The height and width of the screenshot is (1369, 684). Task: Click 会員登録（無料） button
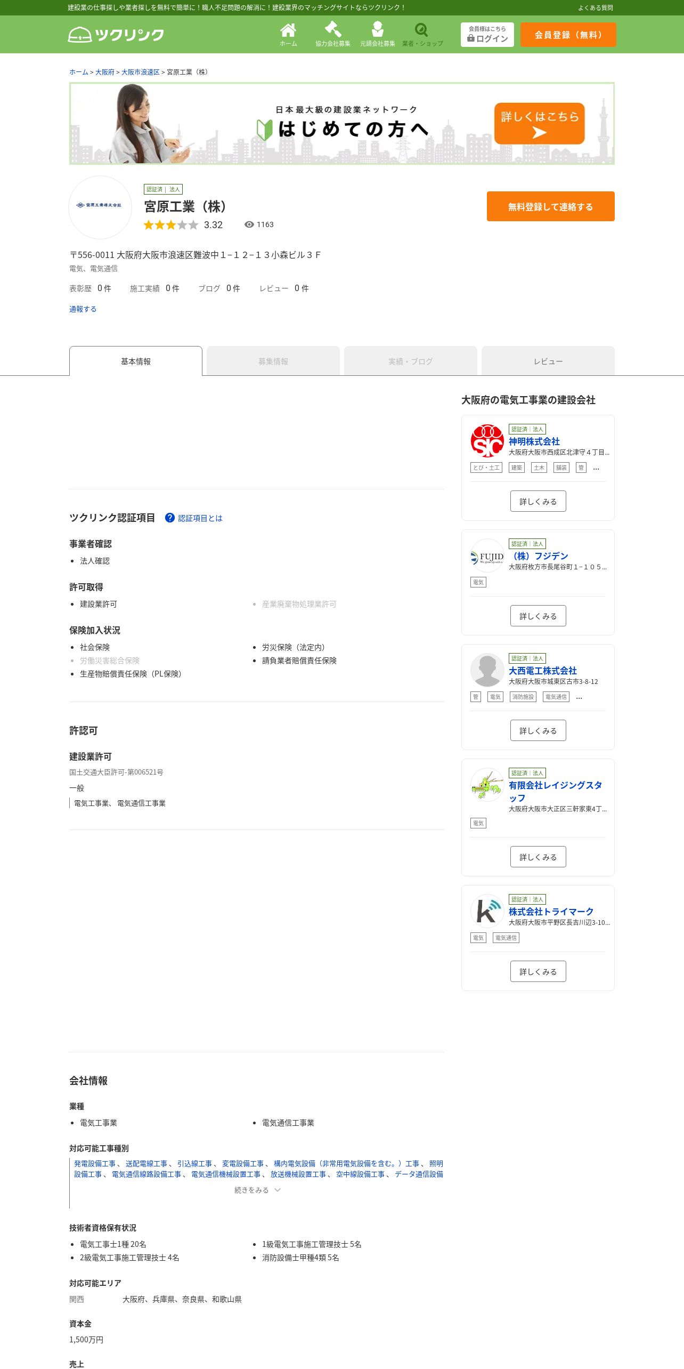(x=568, y=35)
